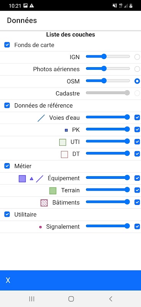Click the DT pink outlined square icon
Screen dimensions: 141x307
click(64, 155)
